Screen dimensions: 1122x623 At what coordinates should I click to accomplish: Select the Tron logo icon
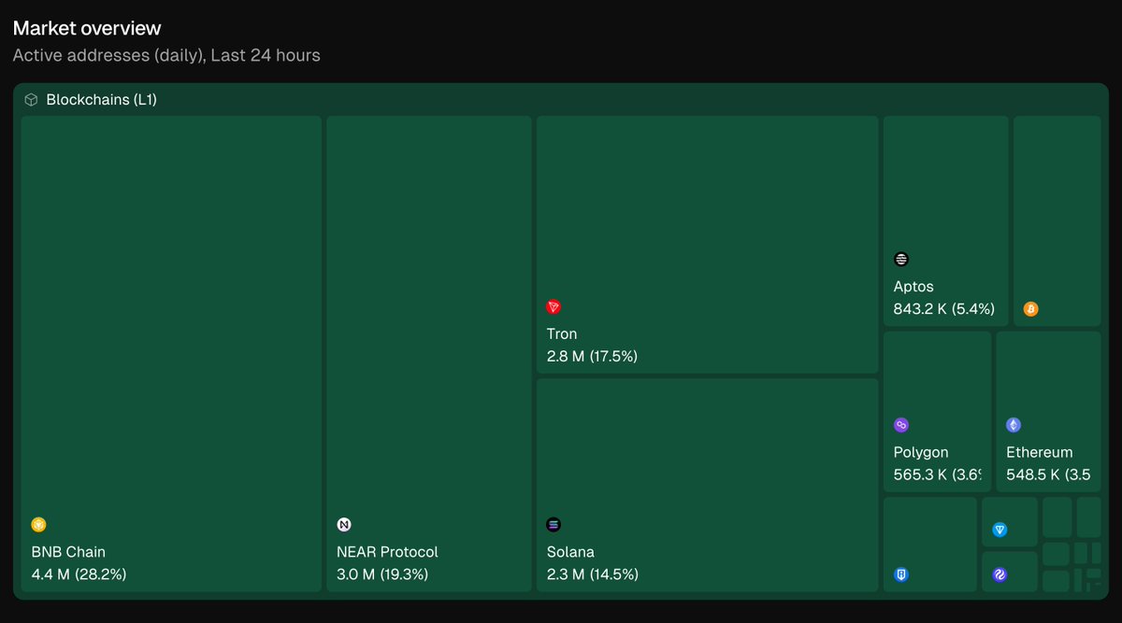pos(554,307)
